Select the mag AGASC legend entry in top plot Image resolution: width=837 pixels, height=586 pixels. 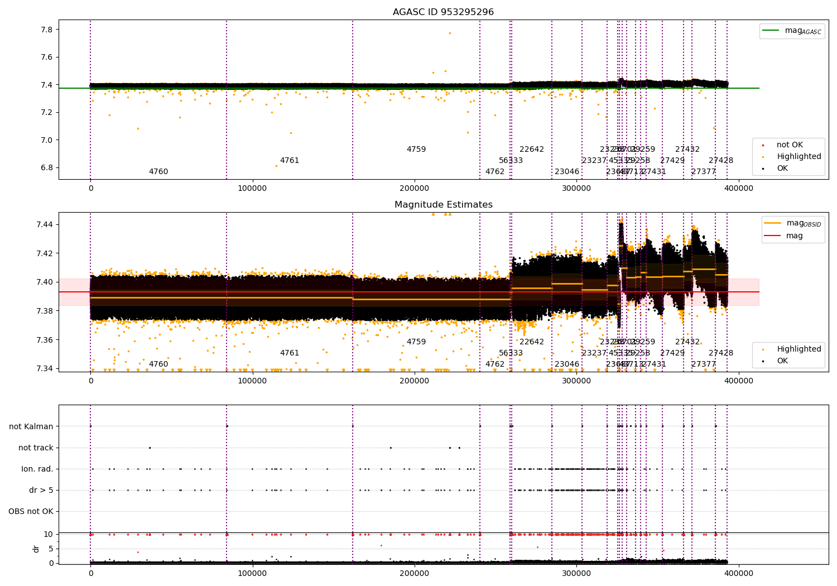click(x=792, y=31)
